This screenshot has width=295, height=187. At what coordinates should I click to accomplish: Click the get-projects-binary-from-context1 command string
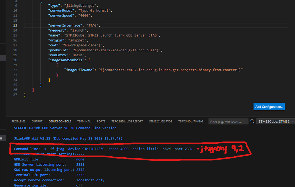click(170, 70)
